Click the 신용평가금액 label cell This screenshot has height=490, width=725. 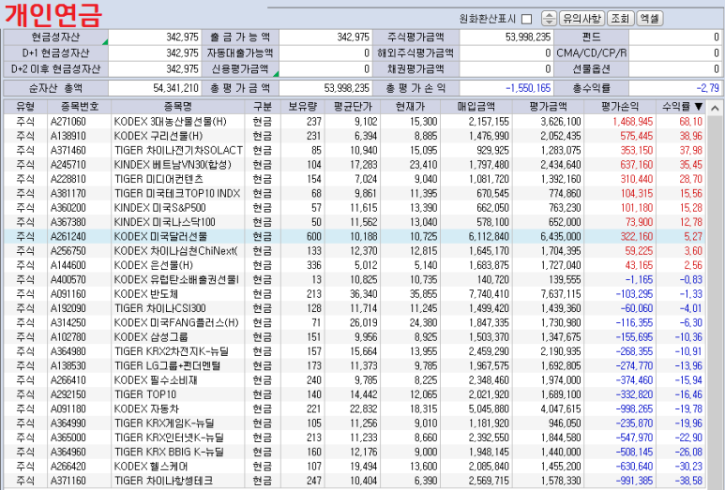coord(240,68)
